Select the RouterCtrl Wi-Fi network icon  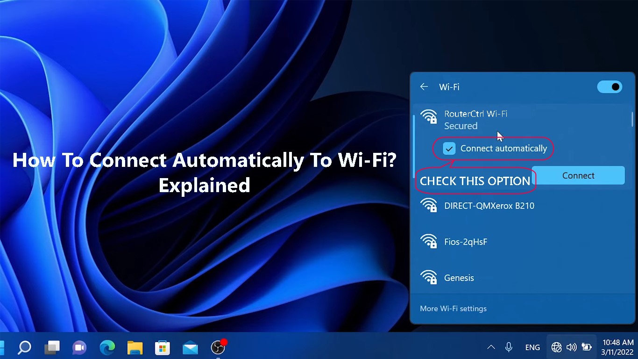[429, 117]
